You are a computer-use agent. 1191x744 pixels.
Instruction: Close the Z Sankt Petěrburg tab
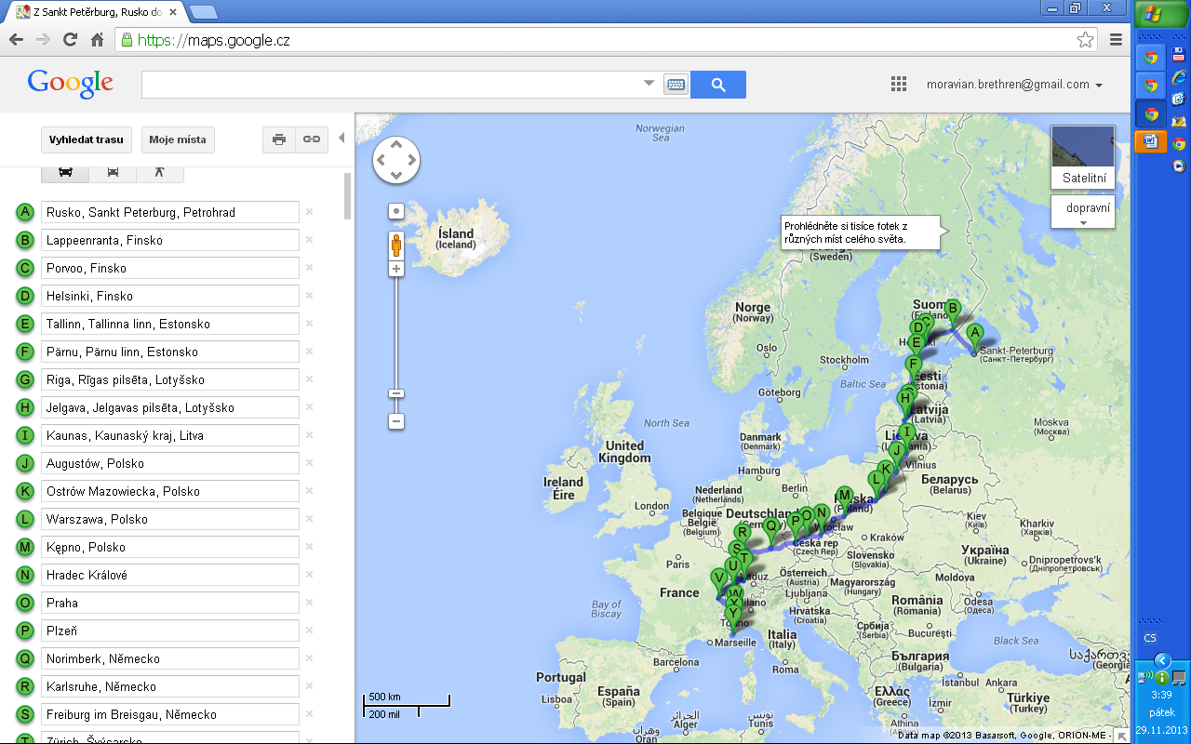coord(174,12)
